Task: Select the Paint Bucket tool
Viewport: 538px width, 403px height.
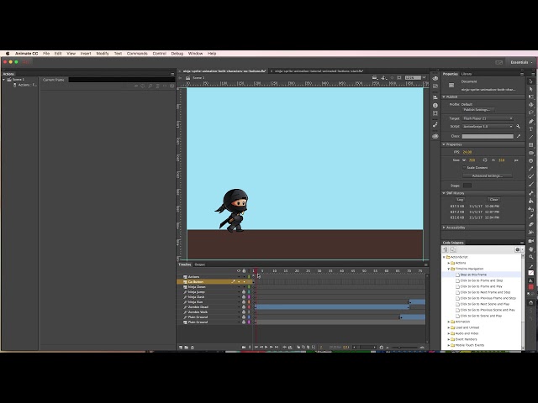Action: [x=530, y=201]
